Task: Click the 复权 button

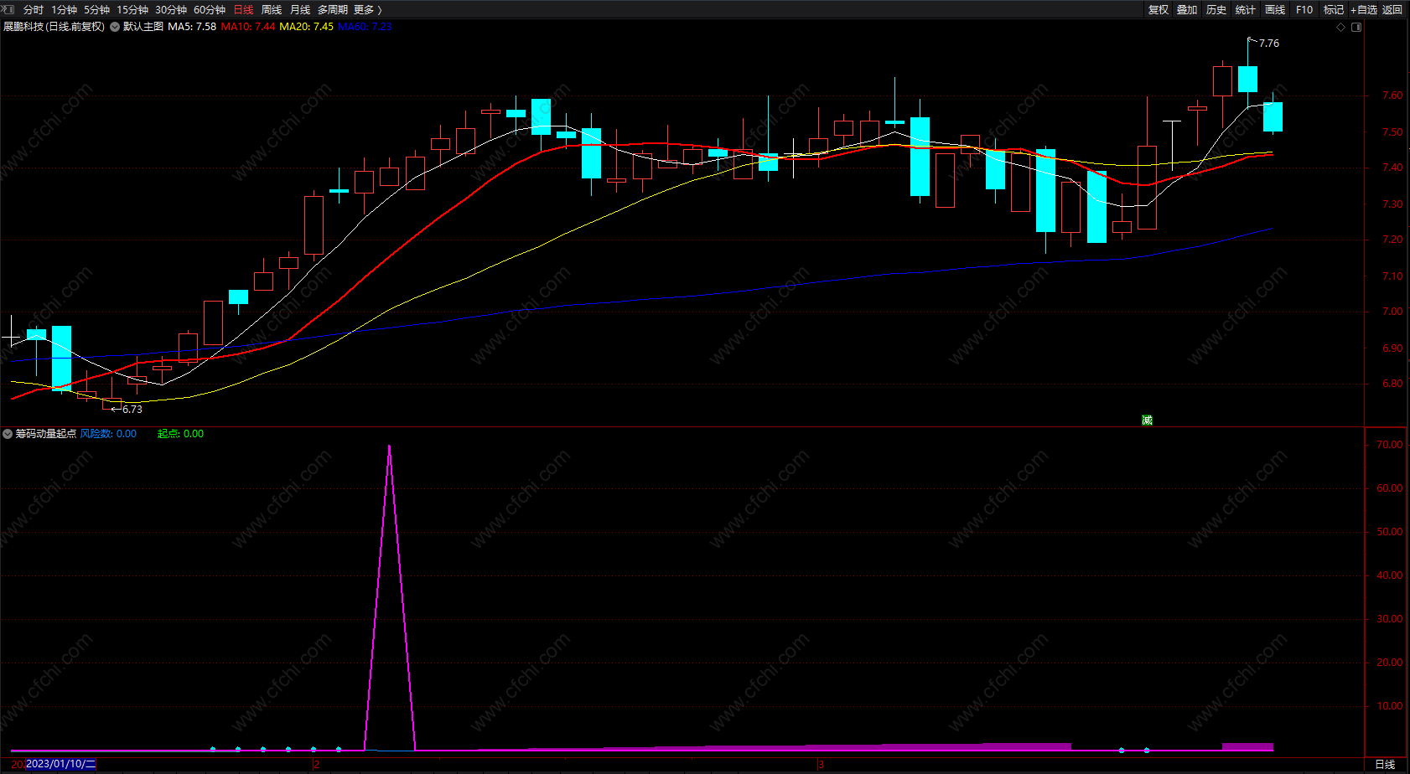Action: (x=1159, y=9)
